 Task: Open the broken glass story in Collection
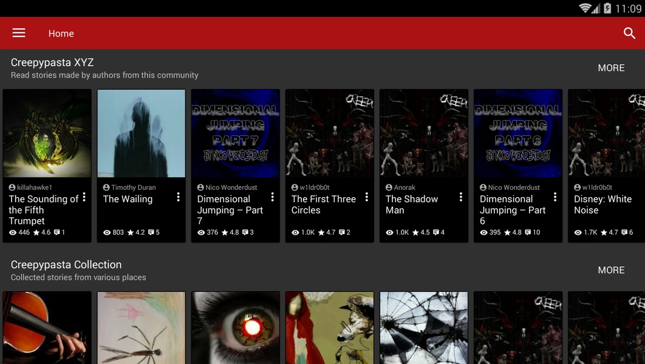[x=424, y=328]
